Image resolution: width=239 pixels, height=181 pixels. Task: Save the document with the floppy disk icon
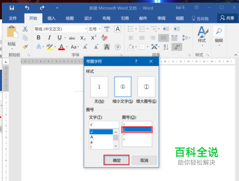coord(12,8)
